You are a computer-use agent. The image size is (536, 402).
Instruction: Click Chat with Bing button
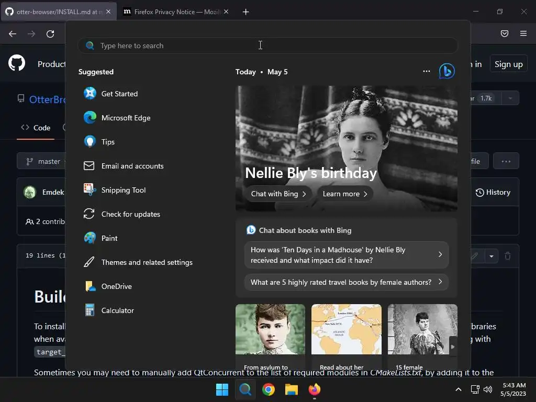point(278,194)
